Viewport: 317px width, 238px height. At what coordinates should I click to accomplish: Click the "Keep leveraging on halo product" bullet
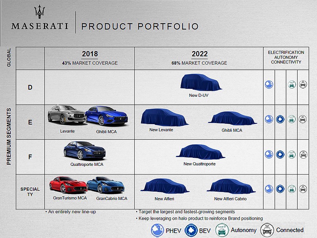coord(199,219)
